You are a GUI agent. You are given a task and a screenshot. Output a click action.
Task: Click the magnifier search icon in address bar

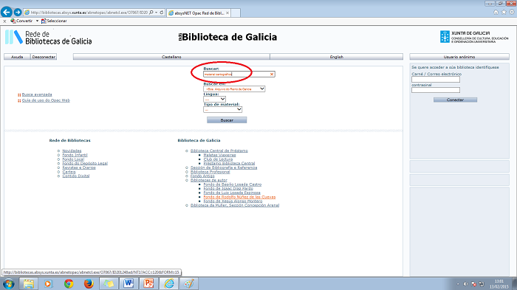pyautogui.click(x=151, y=13)
